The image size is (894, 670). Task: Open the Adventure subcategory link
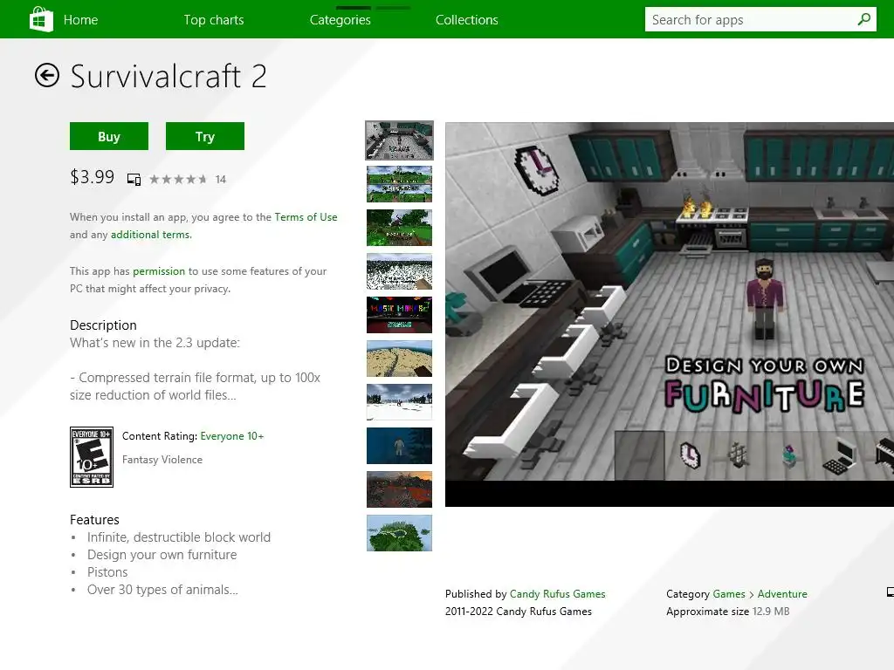pyautogui.click(x=782, y=593)
